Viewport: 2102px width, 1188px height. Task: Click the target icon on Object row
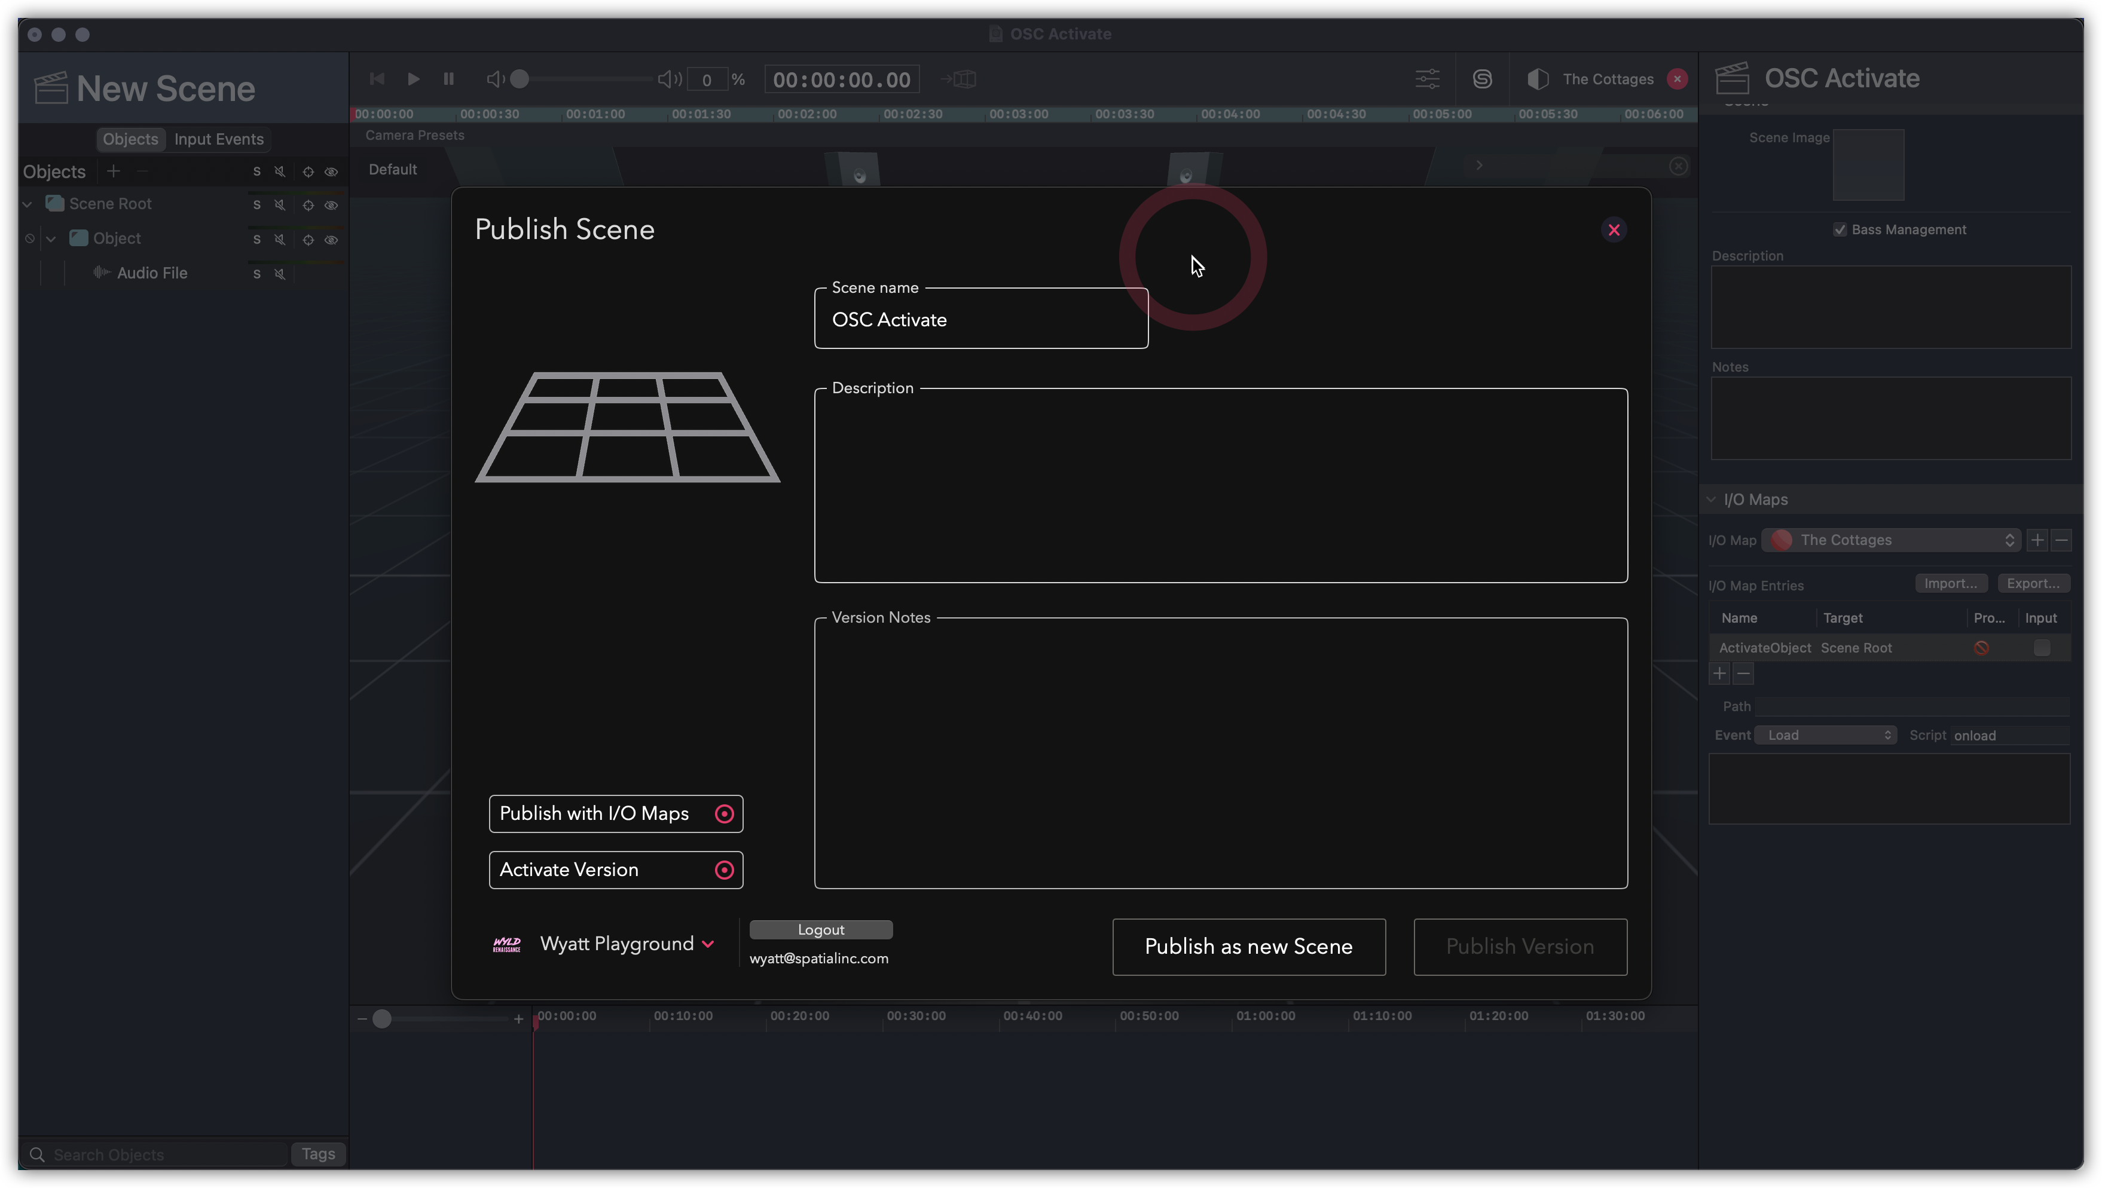coord(308,240)
